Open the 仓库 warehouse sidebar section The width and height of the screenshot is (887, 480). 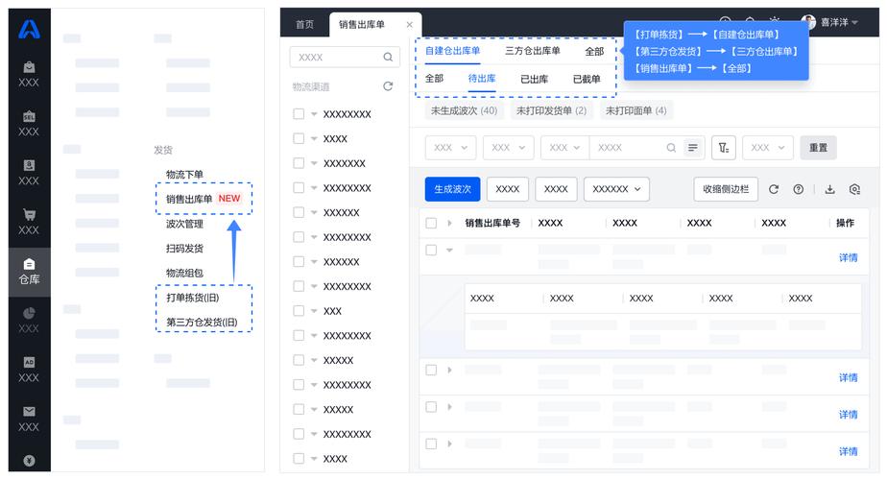click(x=29, y=272)
